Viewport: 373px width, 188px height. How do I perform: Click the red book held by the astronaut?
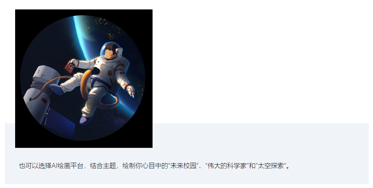click(70, 66)
